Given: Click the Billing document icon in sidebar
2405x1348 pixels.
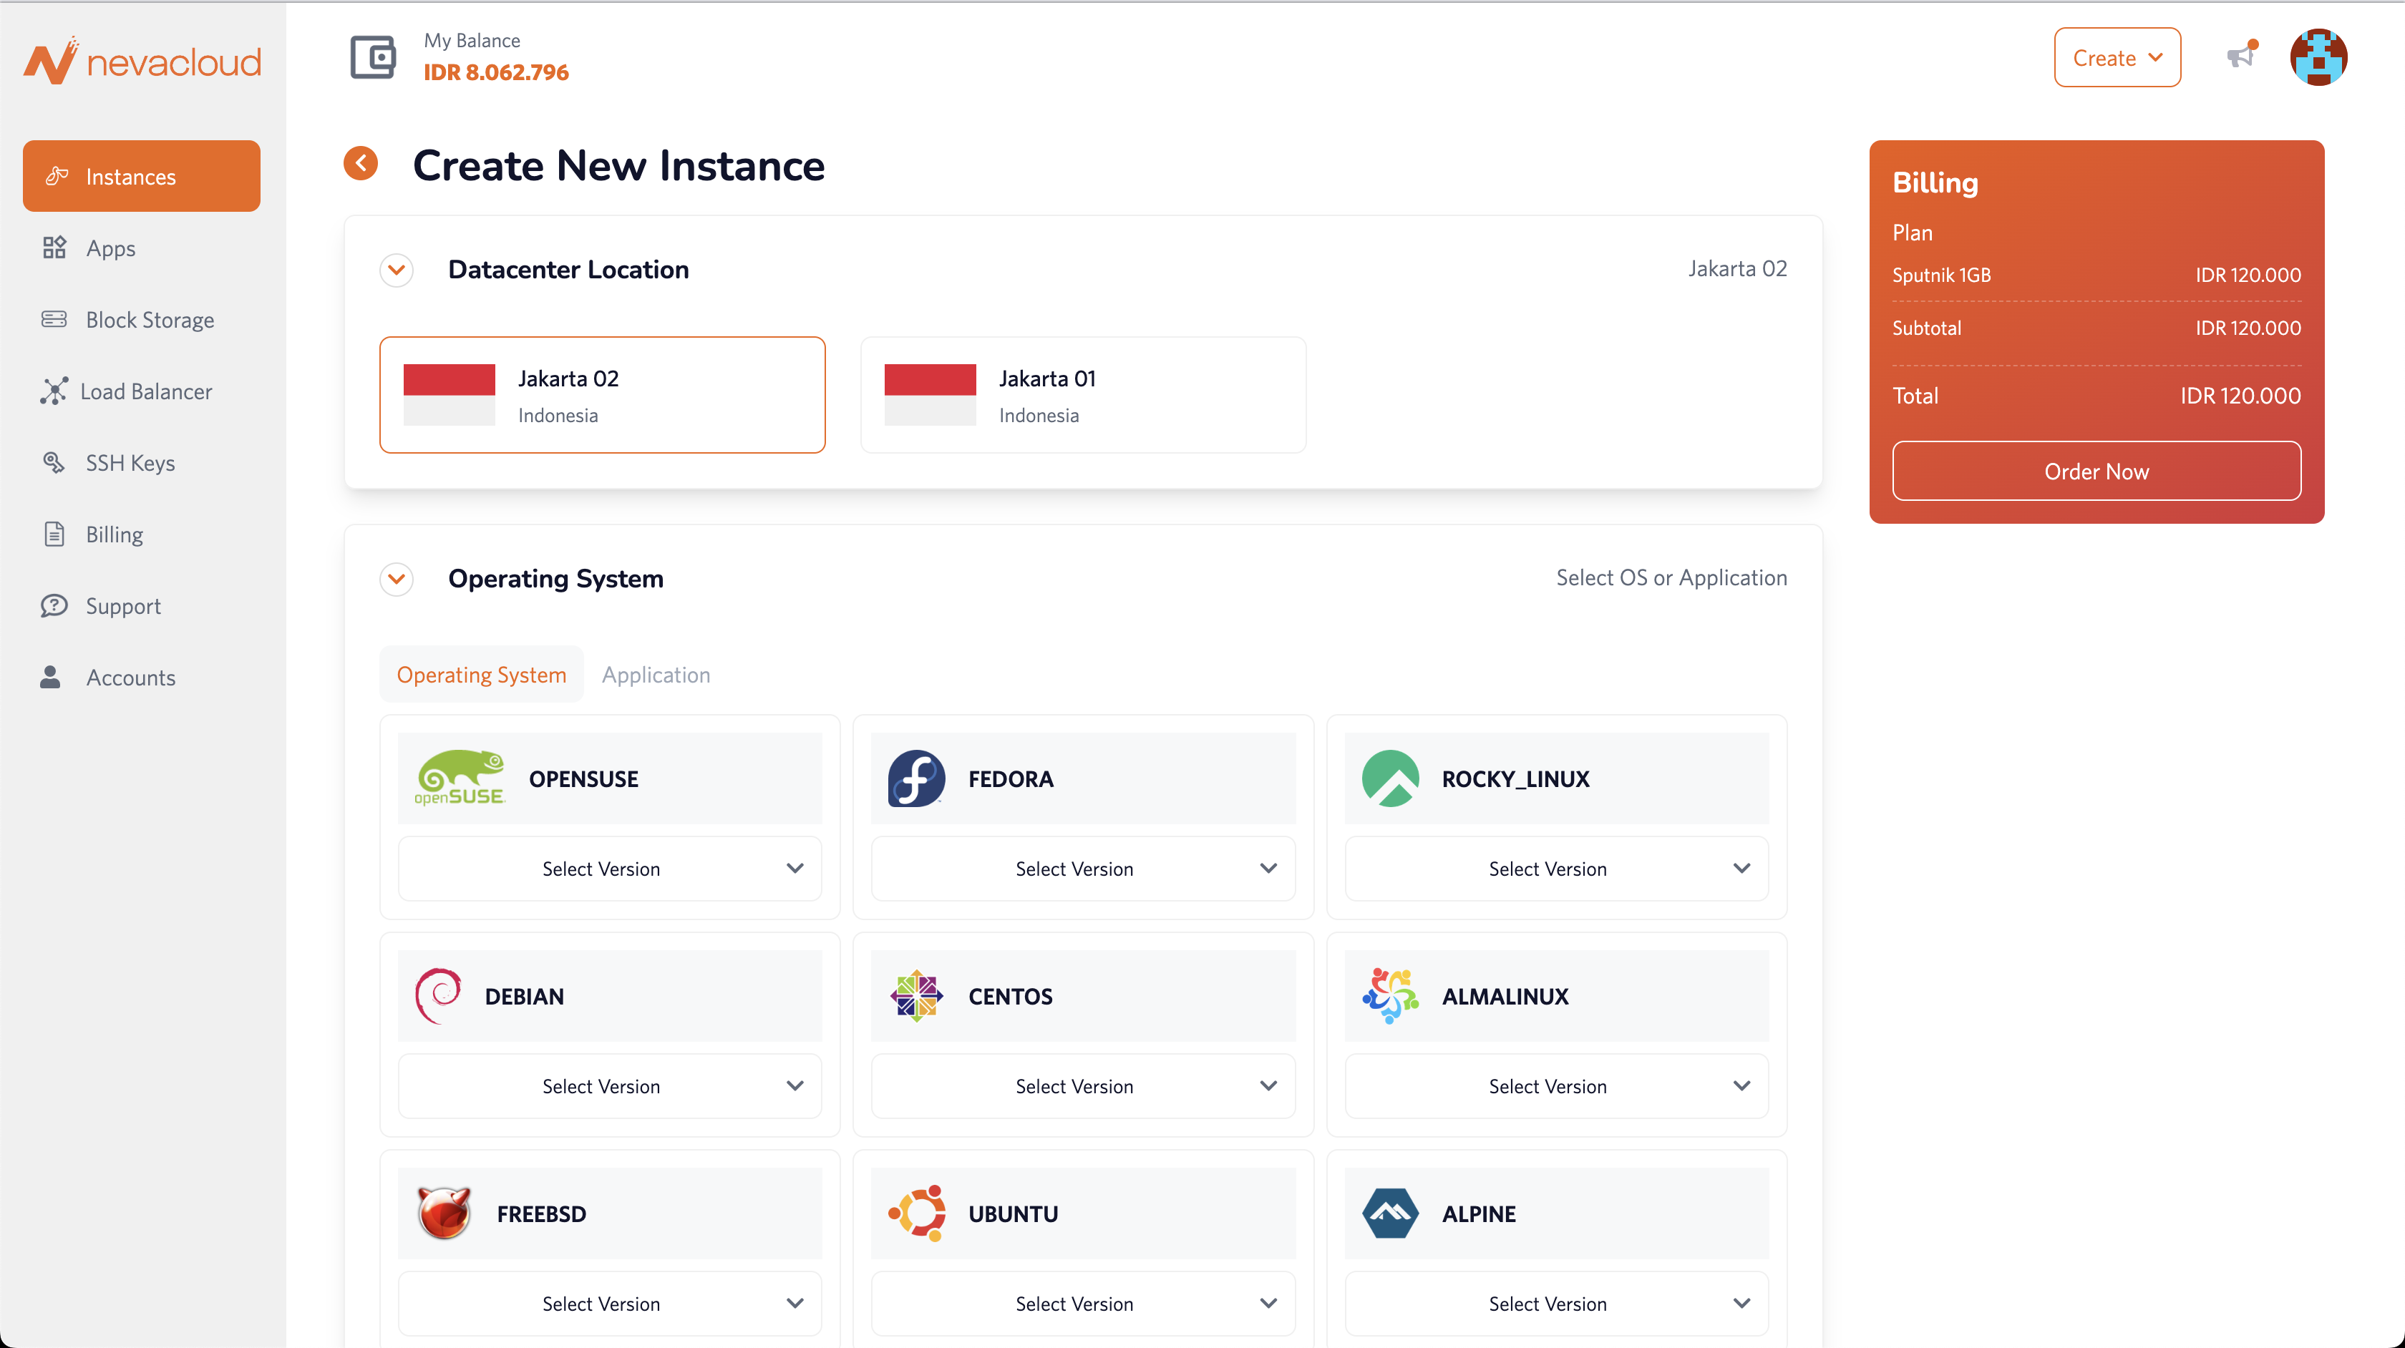Looking at the screenshot, I should 54,534.
